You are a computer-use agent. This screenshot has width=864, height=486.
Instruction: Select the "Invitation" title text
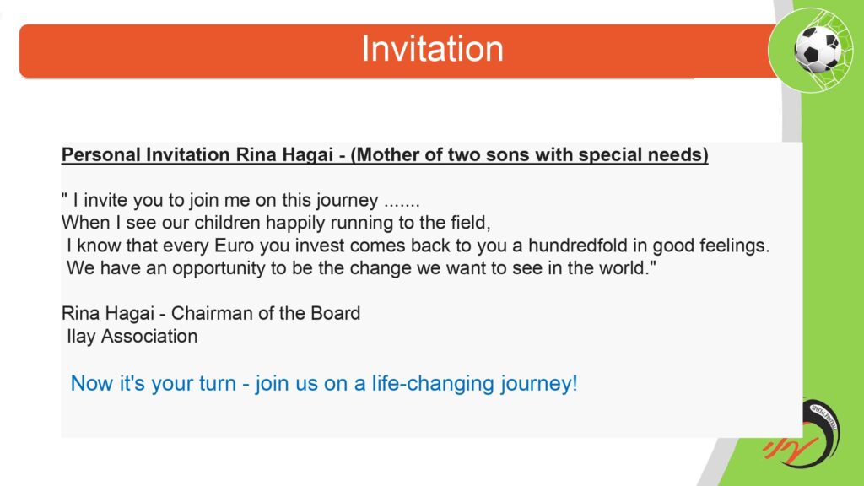[432, 49]
